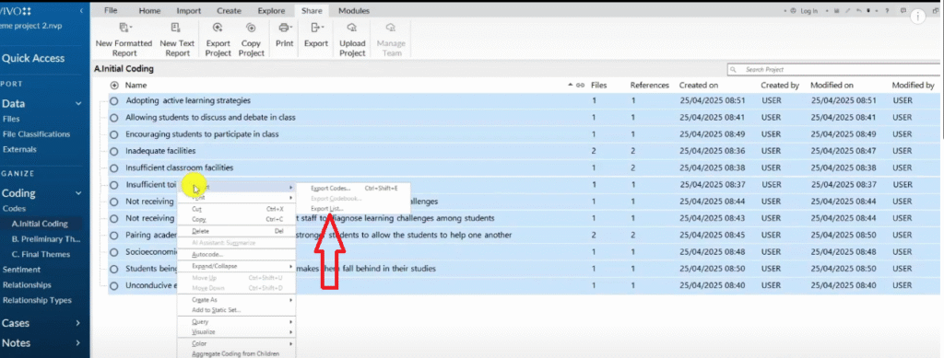The image size is (944, 358).
Task: Click the code circle beside Inadequate facilities
Action: tap(113, 151)
